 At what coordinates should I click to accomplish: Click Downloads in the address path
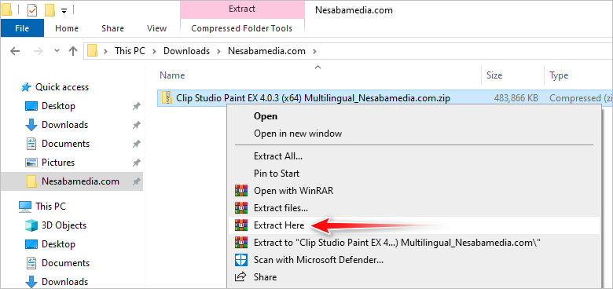[186, 51]
